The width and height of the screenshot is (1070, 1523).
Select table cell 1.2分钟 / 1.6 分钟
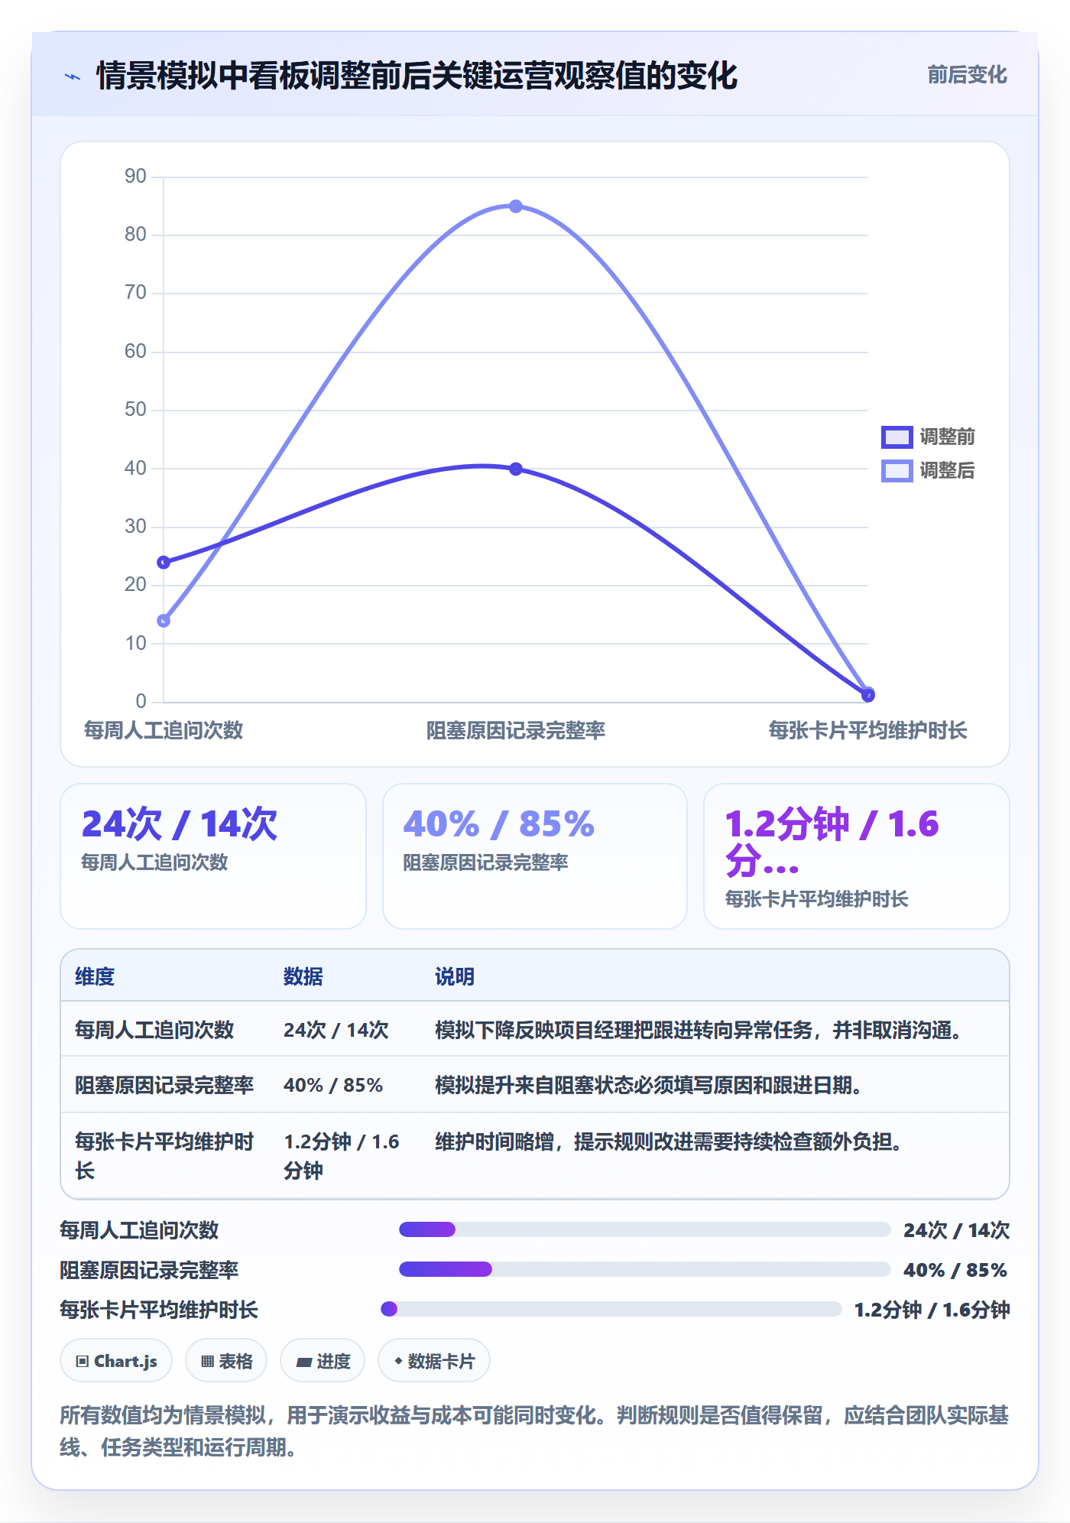[342, 1156]
